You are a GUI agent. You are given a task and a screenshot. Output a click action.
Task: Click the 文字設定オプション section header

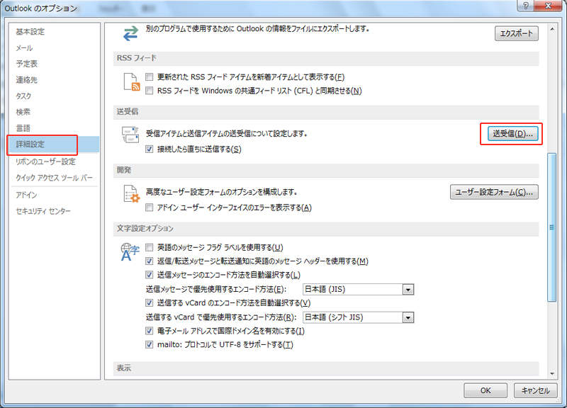pos(326,229)
